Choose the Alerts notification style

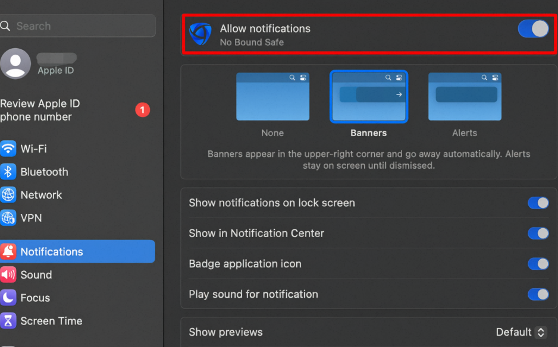point(465,96)
